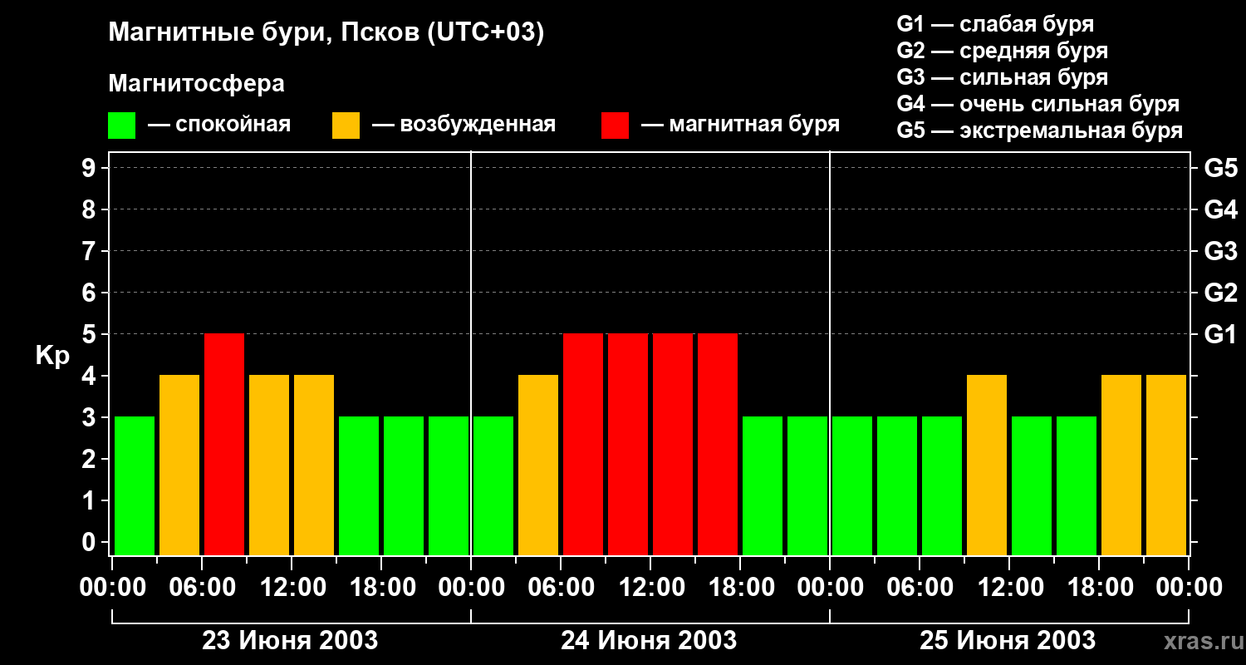The width and height of the screenshot is (1246, 665).
Task: Click the G1 label on right axis
Action: (1220, 334)
